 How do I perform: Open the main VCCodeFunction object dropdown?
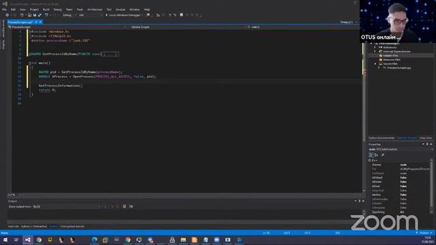point(432,150)
